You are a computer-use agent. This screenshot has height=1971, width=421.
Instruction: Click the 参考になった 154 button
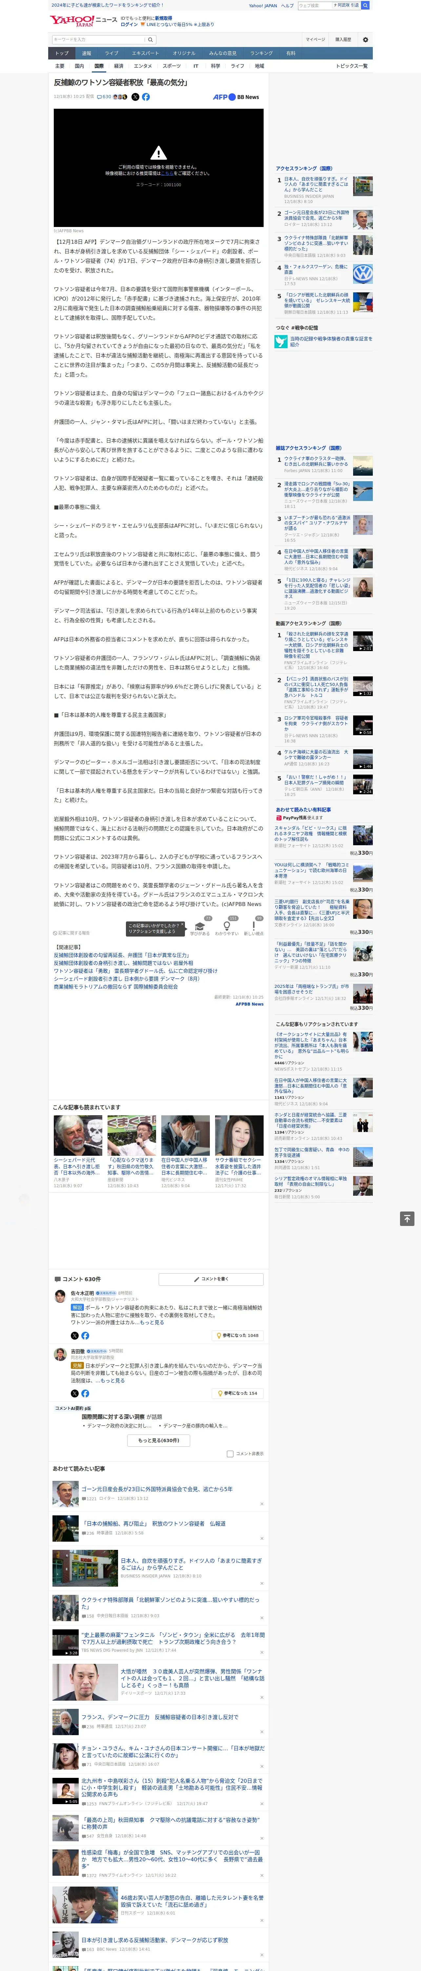point(238,1393)
